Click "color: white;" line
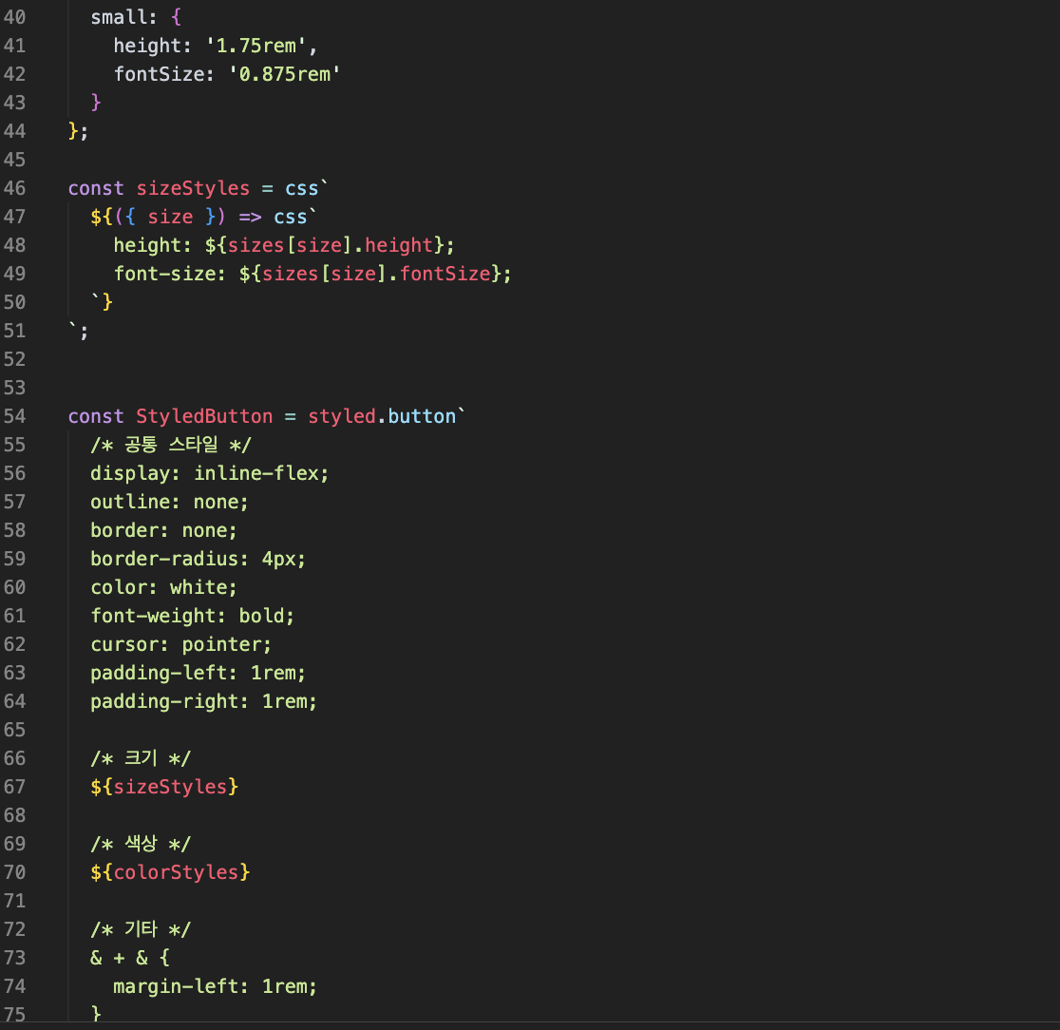The height and width of the screenshot is (1030, 1060). coord(164,587)
